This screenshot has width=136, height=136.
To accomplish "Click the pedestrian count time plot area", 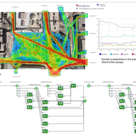I will point(118,34).
